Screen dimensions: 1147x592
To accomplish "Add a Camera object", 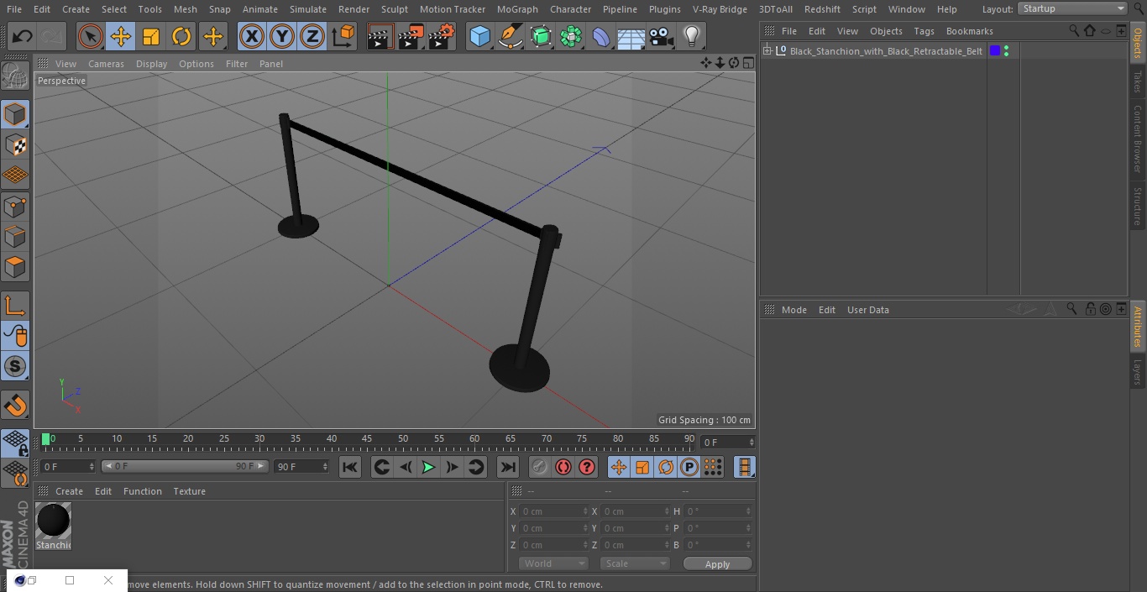I will point(662,37).
